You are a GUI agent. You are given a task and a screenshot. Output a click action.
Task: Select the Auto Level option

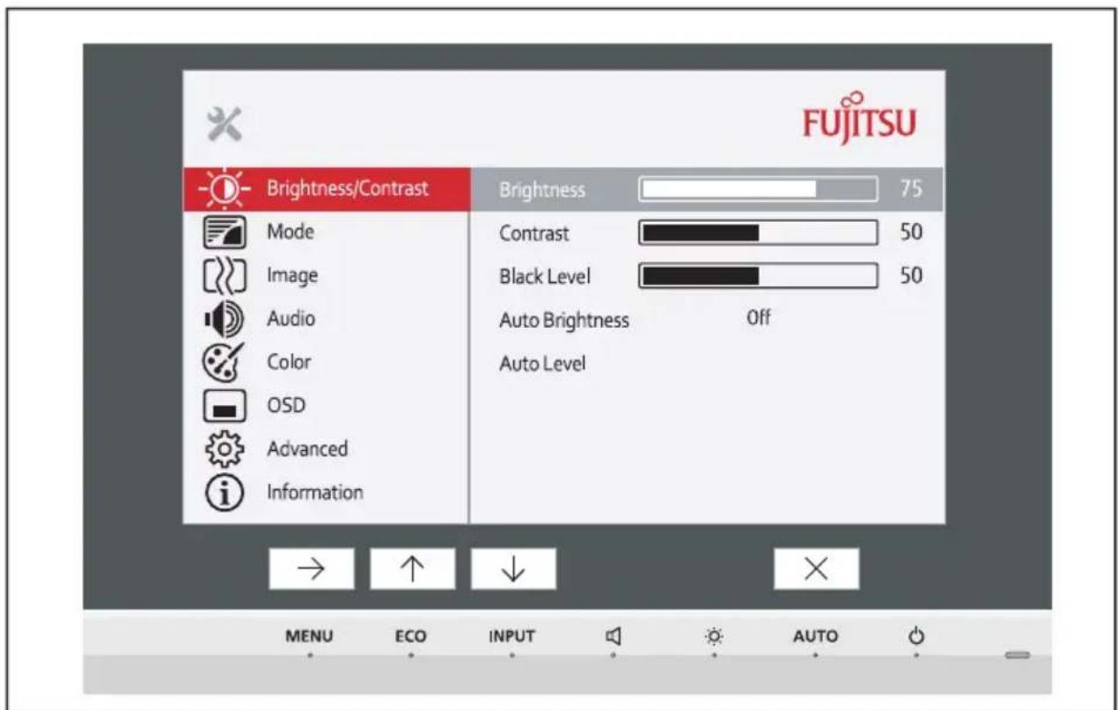542,363
